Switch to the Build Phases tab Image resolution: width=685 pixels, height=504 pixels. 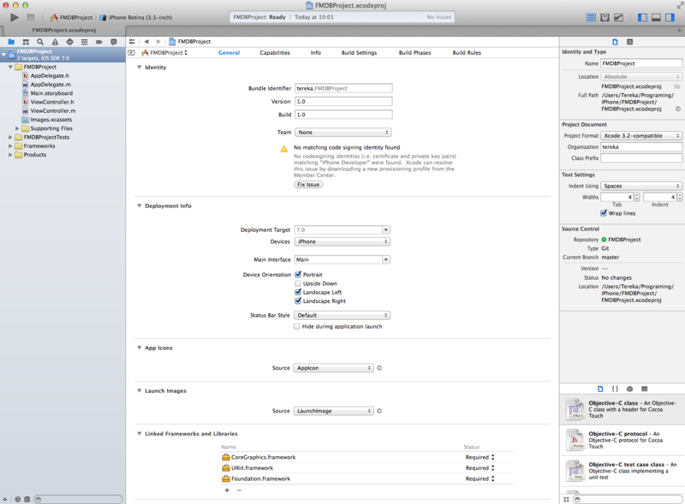pos(414,53)
